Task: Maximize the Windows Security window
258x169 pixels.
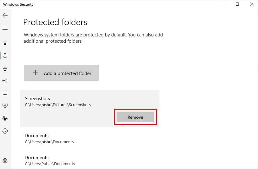Action: click(237, 4)
